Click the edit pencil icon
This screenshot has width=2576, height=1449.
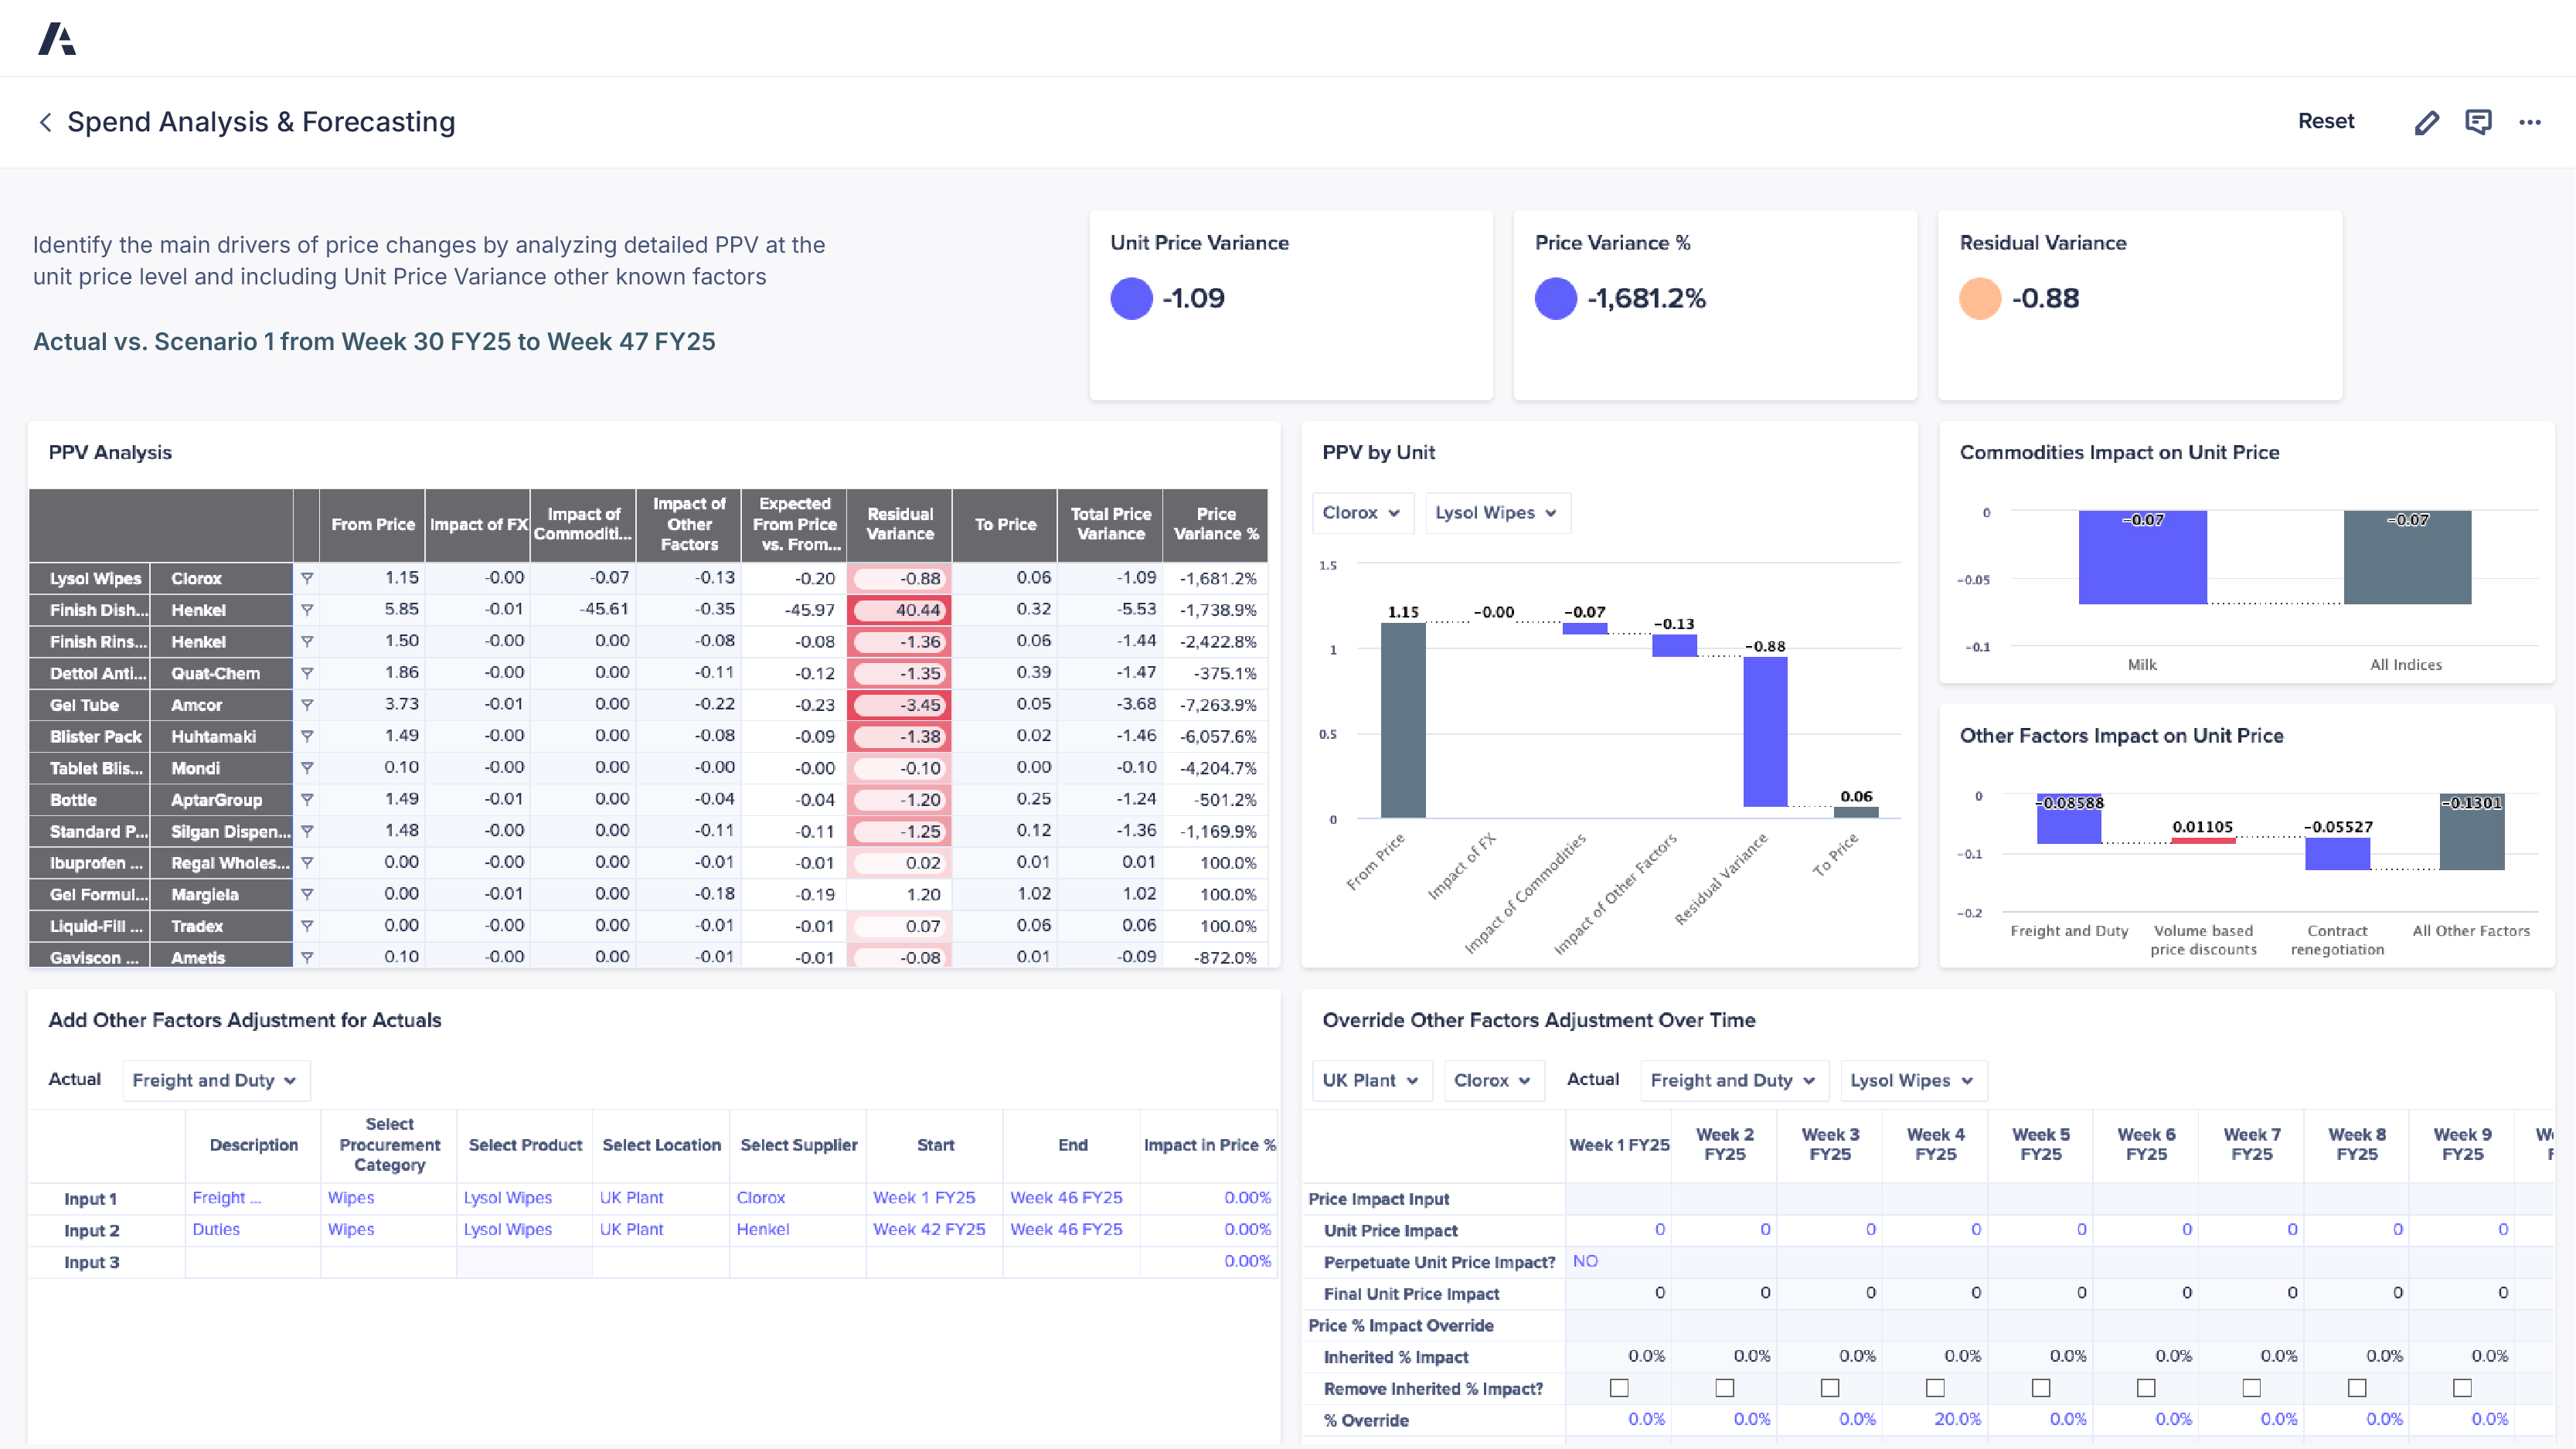coord(2427,121)
